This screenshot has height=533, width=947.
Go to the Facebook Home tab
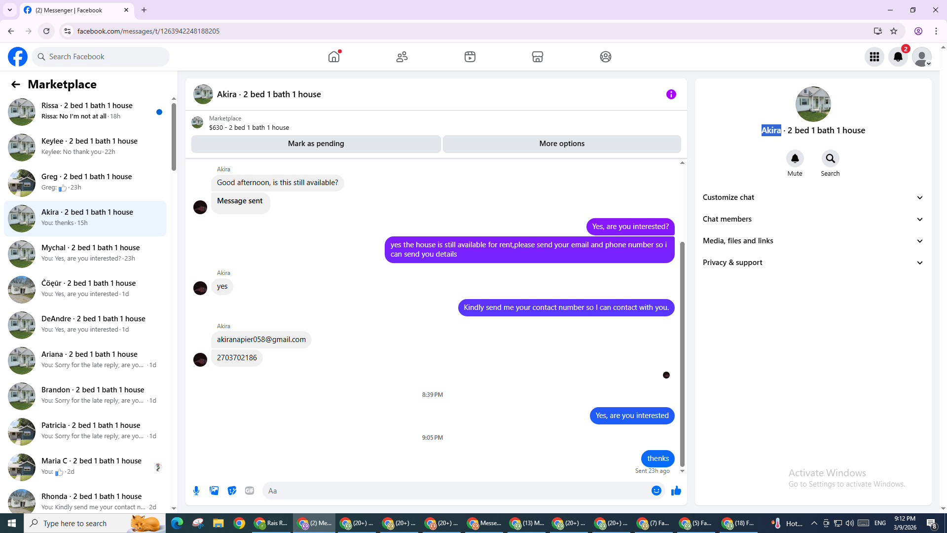334,57
